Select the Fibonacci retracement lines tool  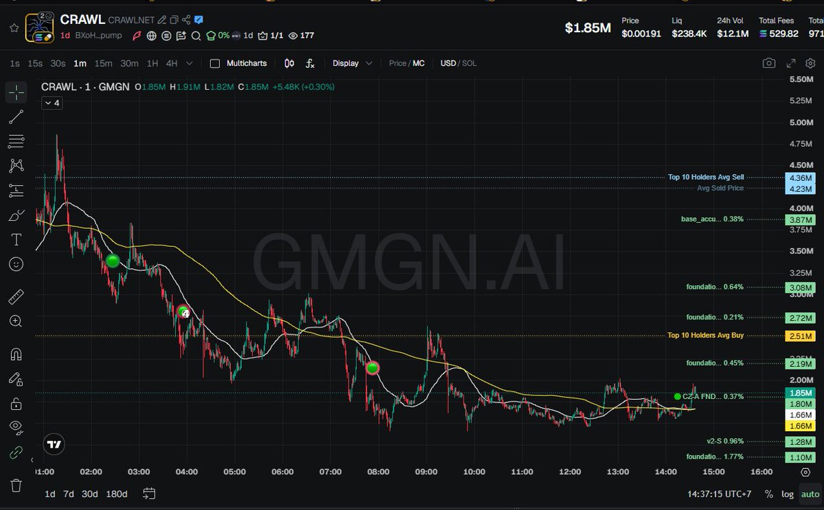[16, 142]
